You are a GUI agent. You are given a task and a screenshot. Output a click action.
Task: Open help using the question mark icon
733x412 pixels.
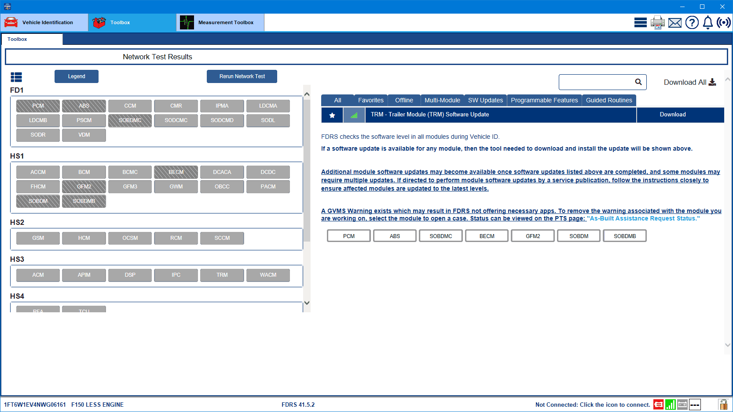[692, 22]
